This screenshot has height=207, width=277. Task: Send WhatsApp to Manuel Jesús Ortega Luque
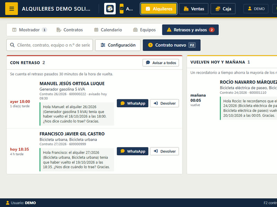point(133,103)
